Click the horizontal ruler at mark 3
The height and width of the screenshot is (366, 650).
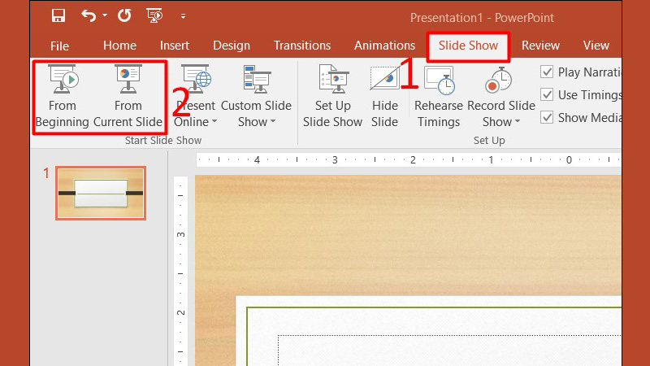pos(335,159)
